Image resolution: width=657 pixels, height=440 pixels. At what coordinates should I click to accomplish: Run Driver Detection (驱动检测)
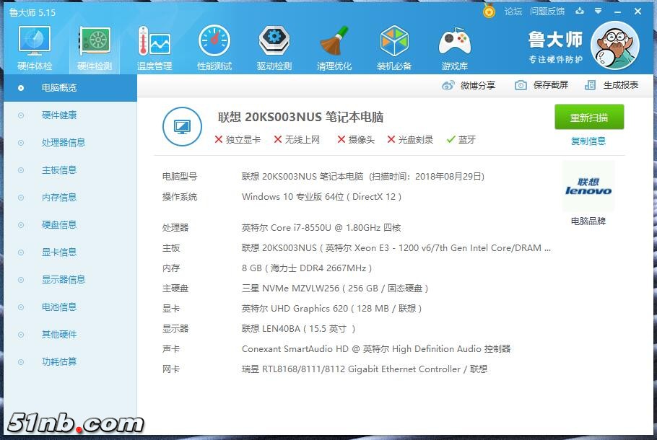(x=274, y=45)
